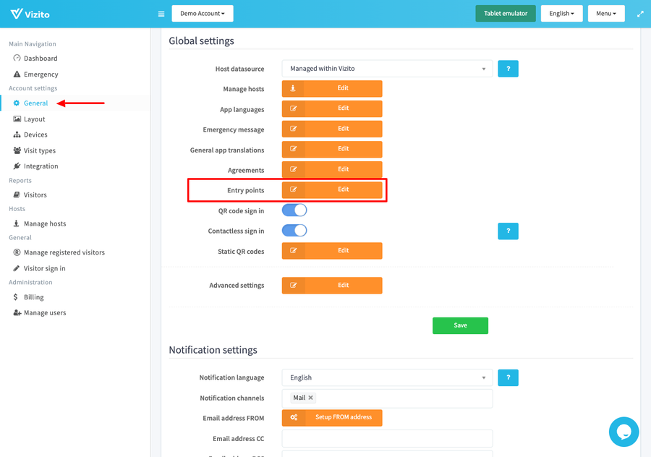Open the Host datasource dropdown
Screen dimensions: 651x457
387,69
